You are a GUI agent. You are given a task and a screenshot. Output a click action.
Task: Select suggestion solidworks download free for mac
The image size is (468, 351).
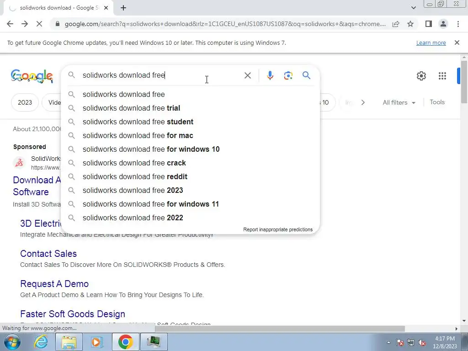tap(191, 135)
